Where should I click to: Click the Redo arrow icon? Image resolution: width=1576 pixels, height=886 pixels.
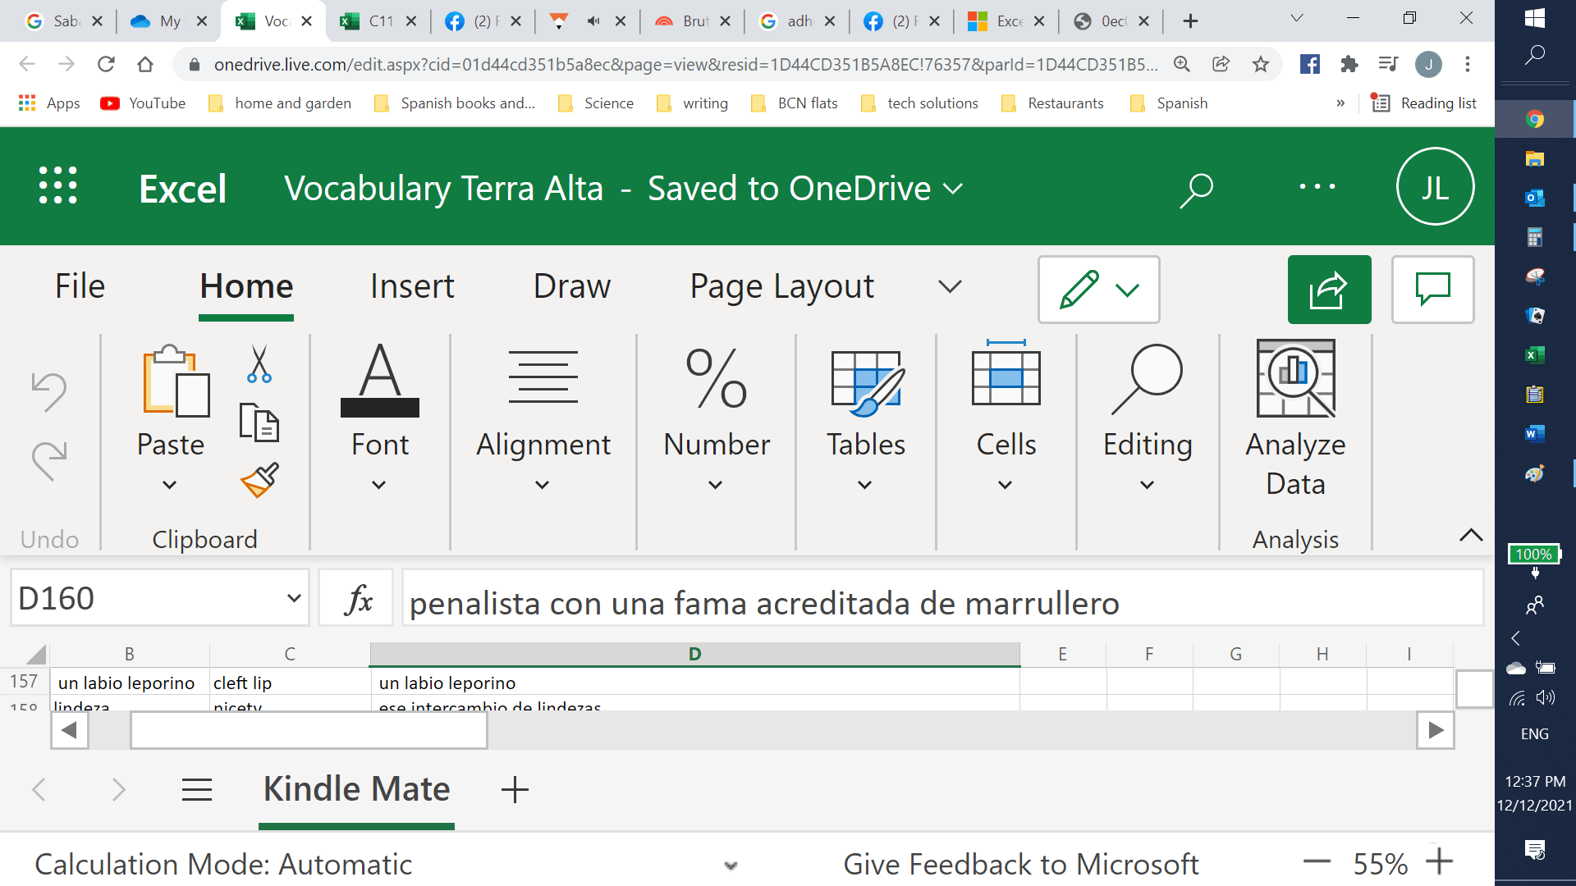[48, 459]
